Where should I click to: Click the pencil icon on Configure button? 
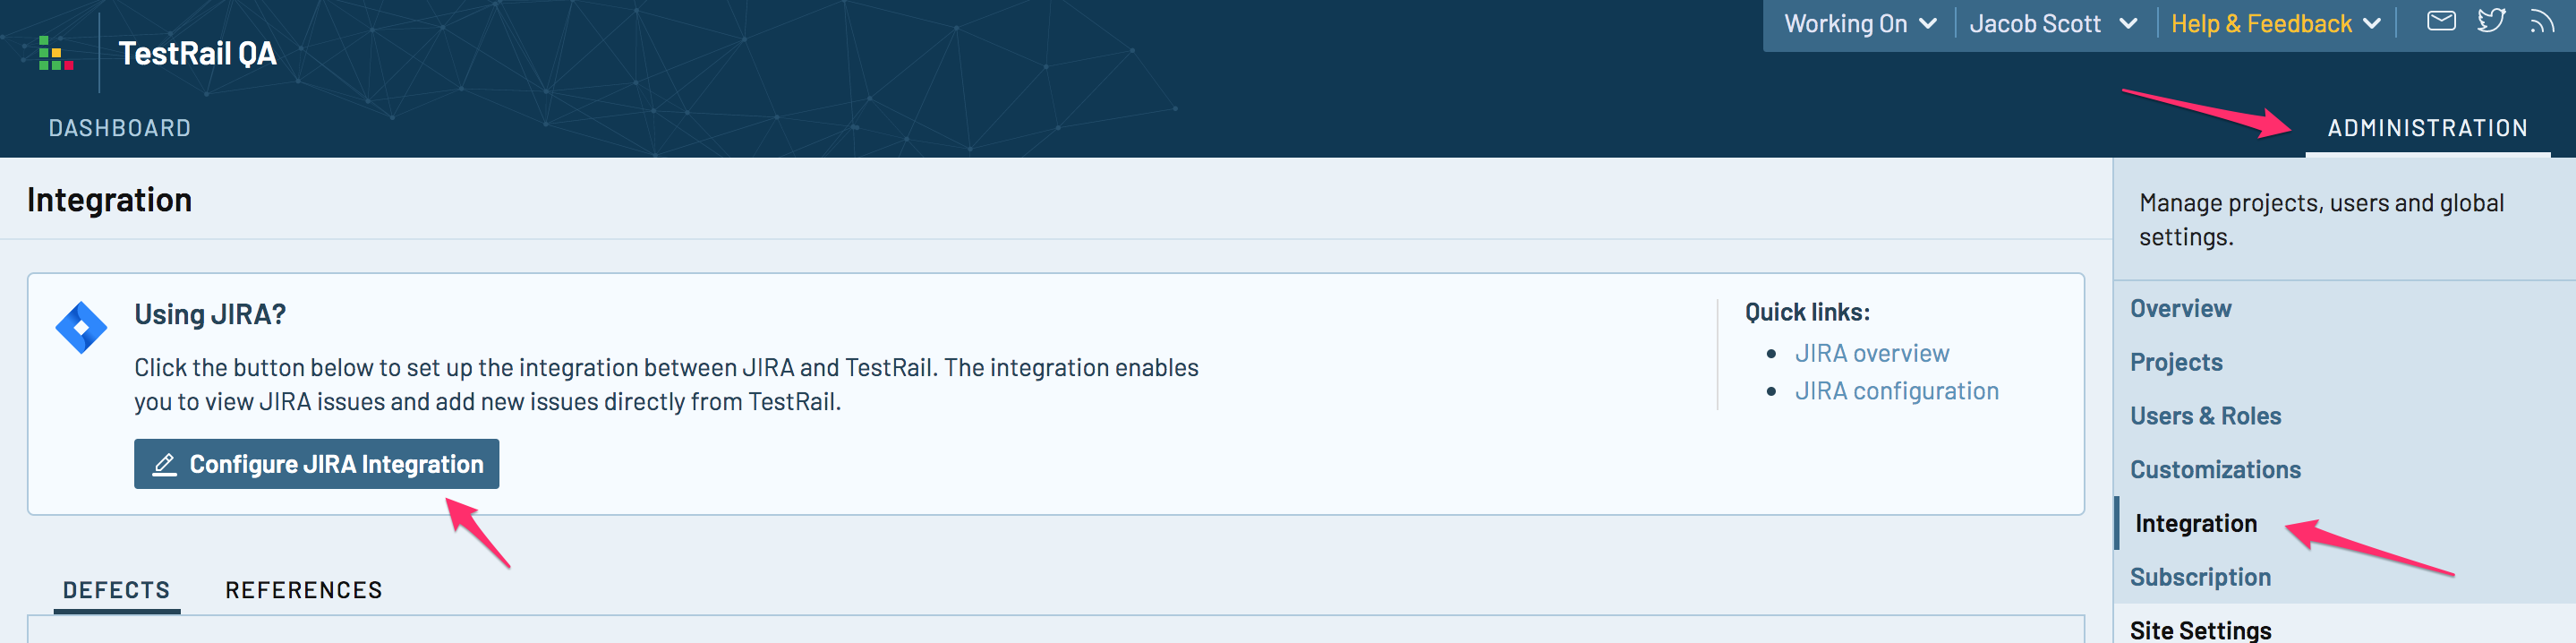tap(165, 465)
